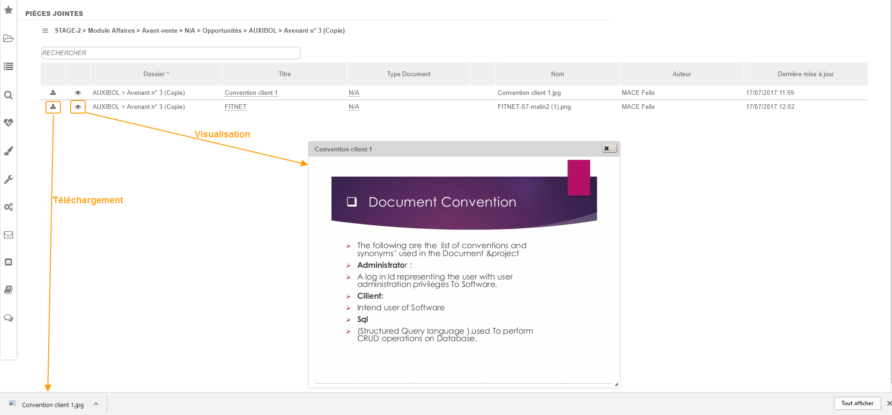Open the FITNET title link
Image resolution: width=892 pixels, height=415 pixels.
click(236, 107)
